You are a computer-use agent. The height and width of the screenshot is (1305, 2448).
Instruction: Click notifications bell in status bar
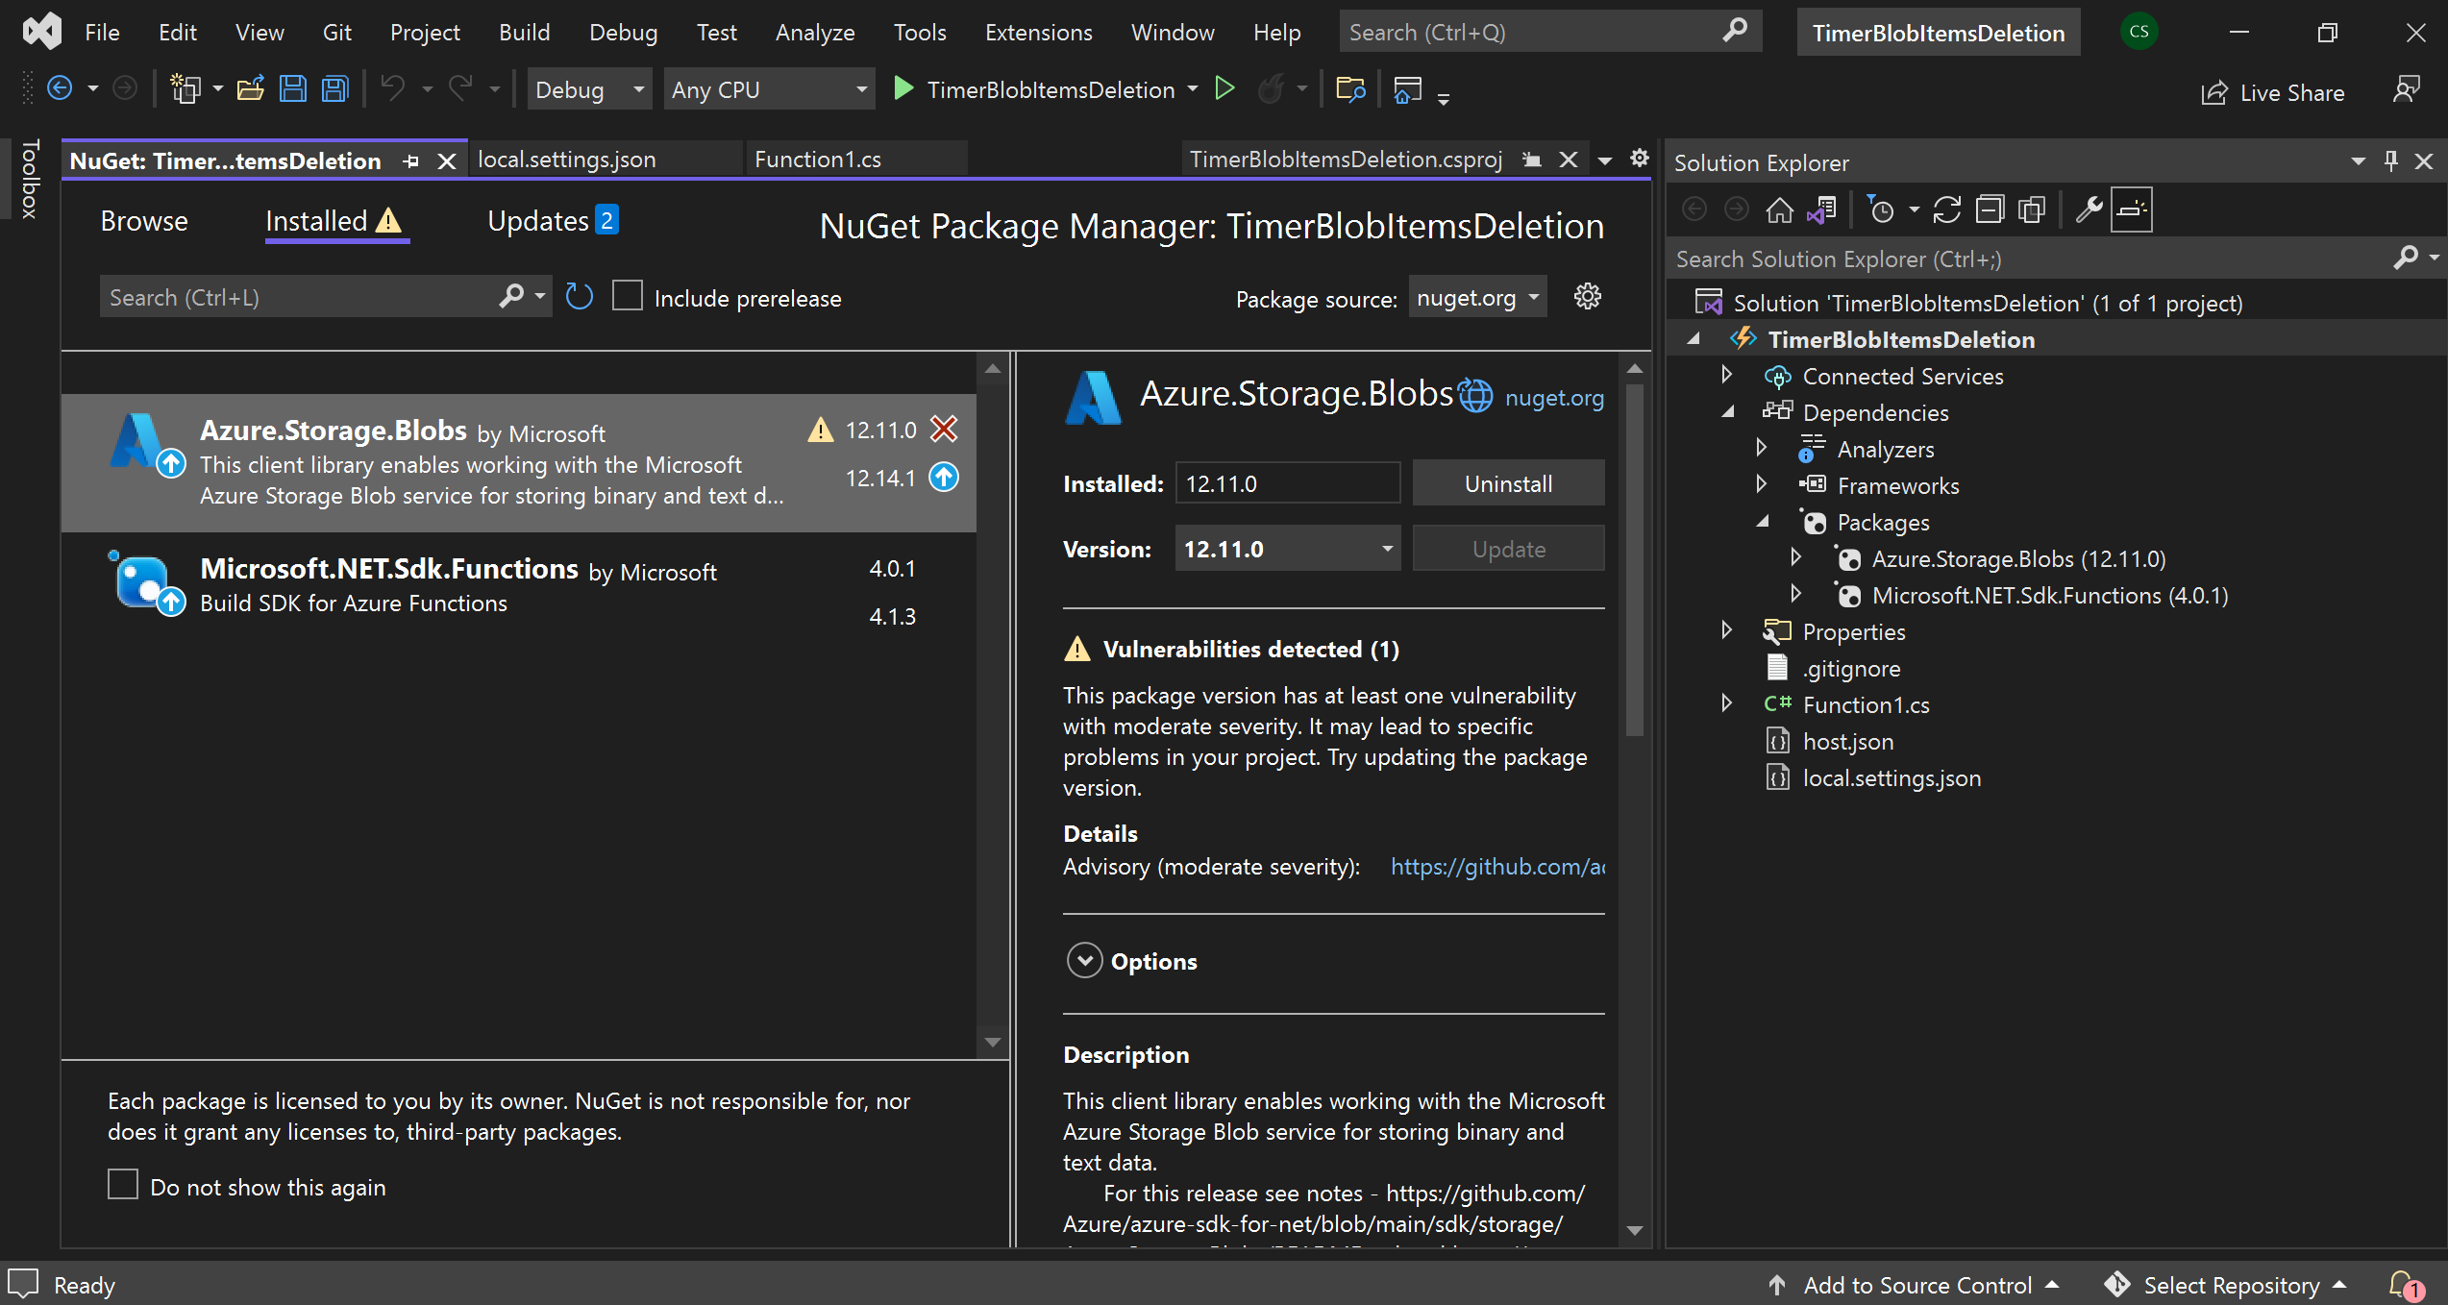[2405, 1285]
